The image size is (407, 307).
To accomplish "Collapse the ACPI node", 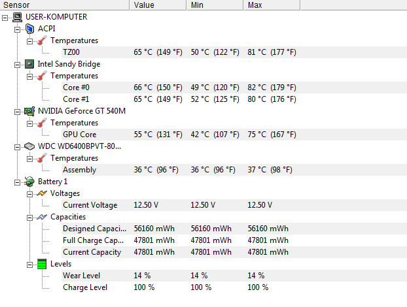I will (x=17, y=29).
